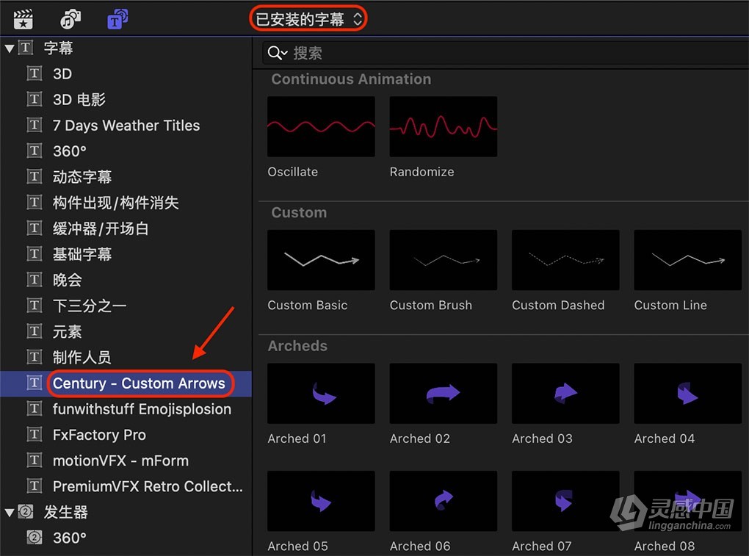Select the 下三分之一 category
Viewport: 749px width, 556px height.
tap(90, 306)
